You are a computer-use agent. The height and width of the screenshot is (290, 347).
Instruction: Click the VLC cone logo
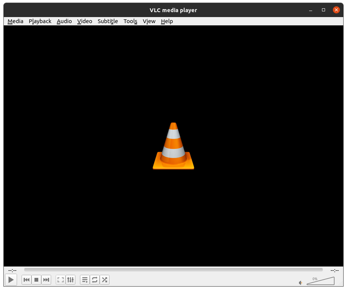(x=173, y=146)
